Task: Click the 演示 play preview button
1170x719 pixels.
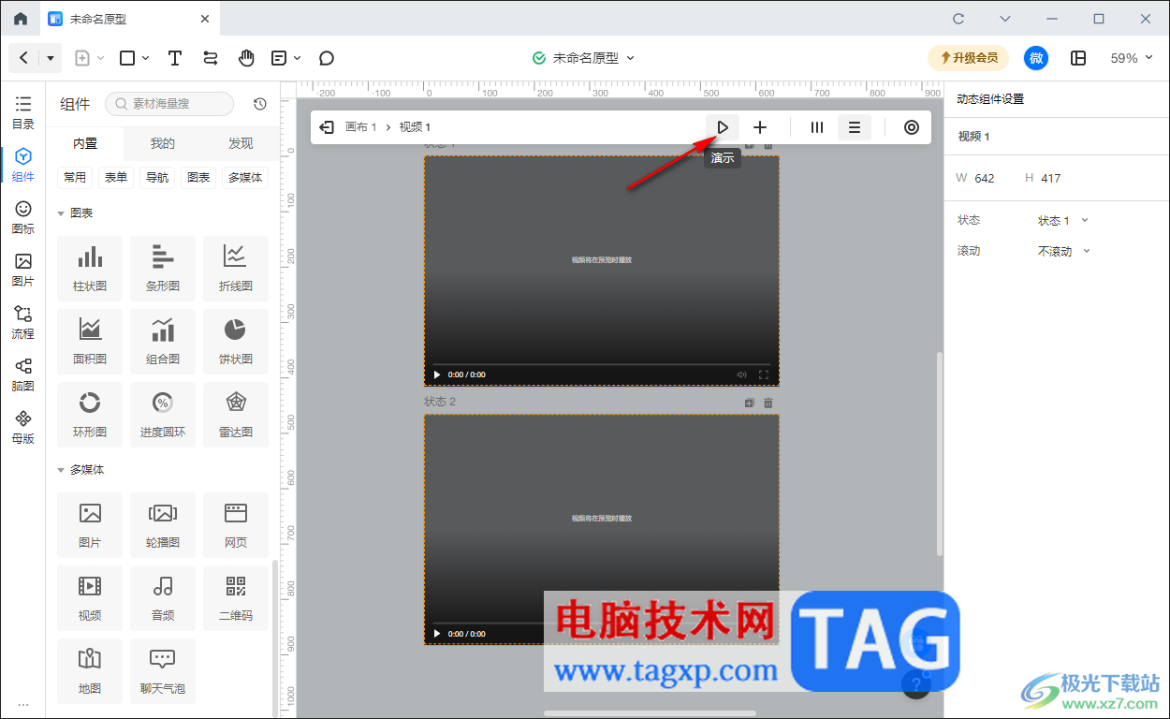Action: (x=723, y=127)
